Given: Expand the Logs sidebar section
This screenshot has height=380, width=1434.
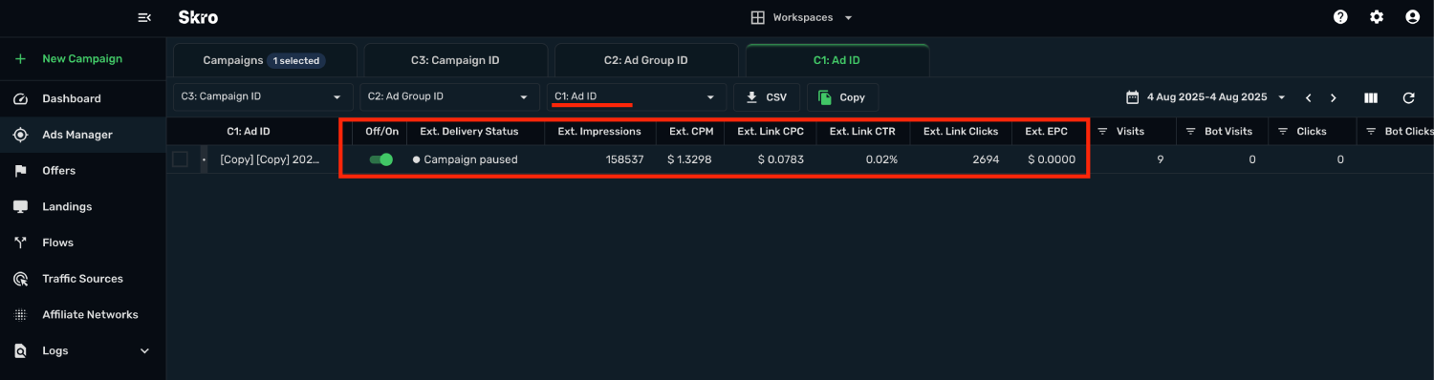Looking at the screenshot, I should 83,350.
